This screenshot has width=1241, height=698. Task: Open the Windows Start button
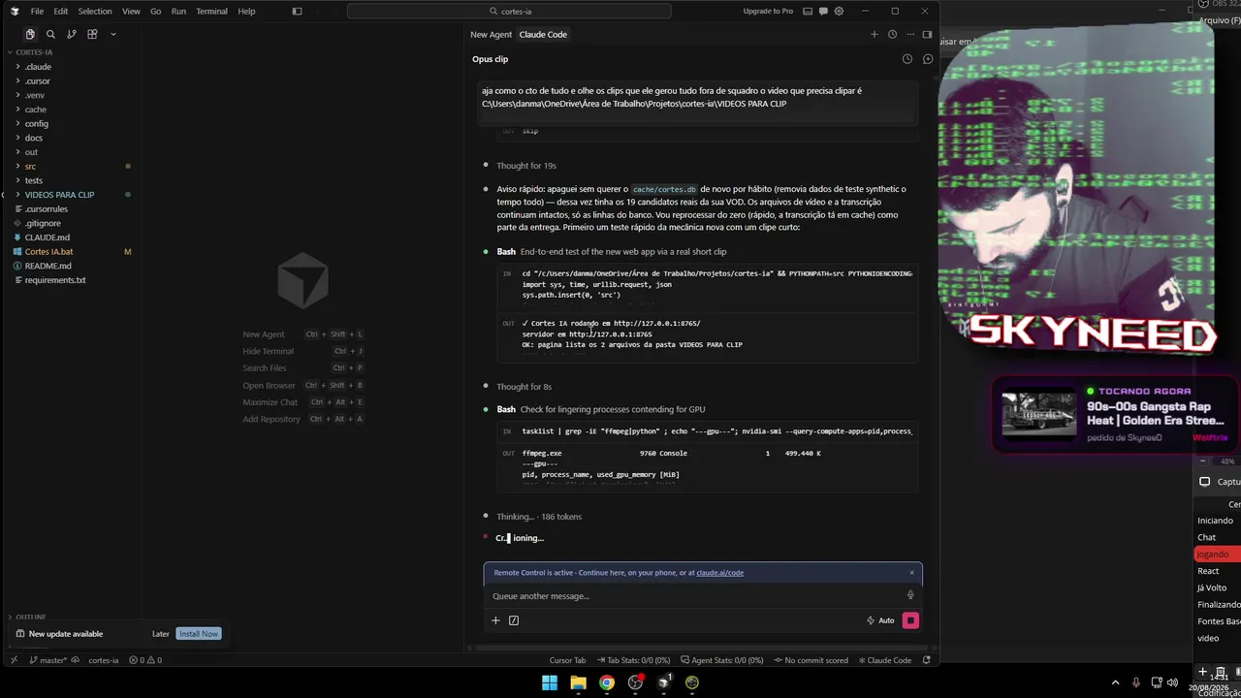point(550,682)
